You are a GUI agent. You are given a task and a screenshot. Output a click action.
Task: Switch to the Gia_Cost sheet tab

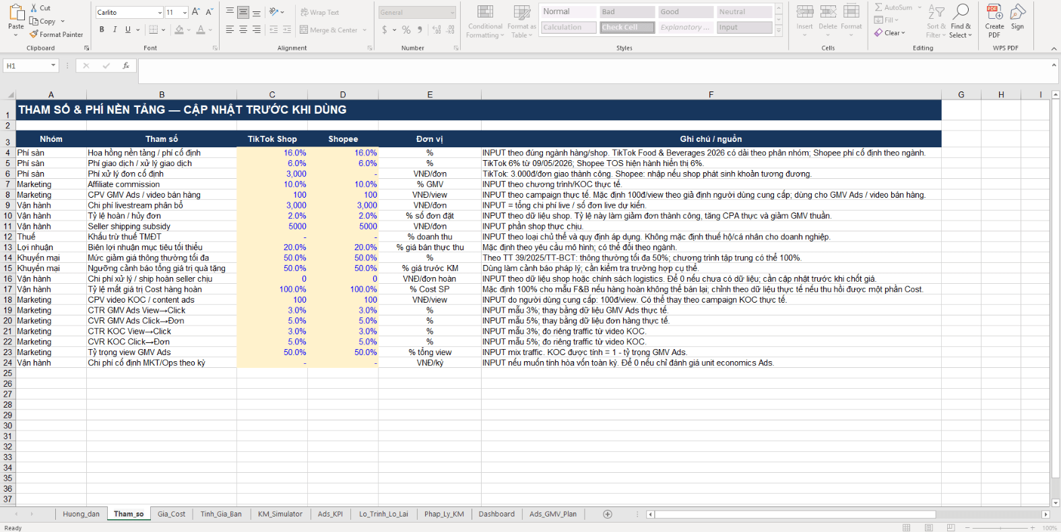pos(171,514)
